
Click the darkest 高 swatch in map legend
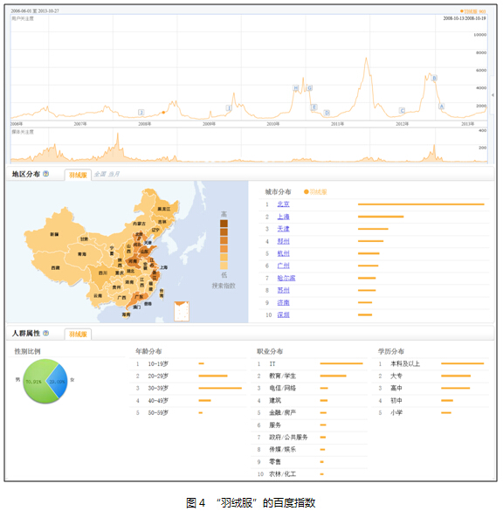pos(224,224)
